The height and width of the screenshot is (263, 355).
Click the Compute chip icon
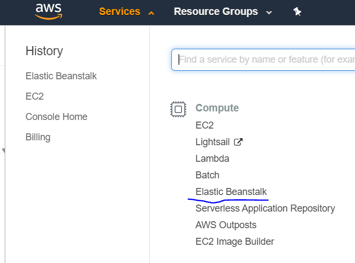(x=178, y=109)
